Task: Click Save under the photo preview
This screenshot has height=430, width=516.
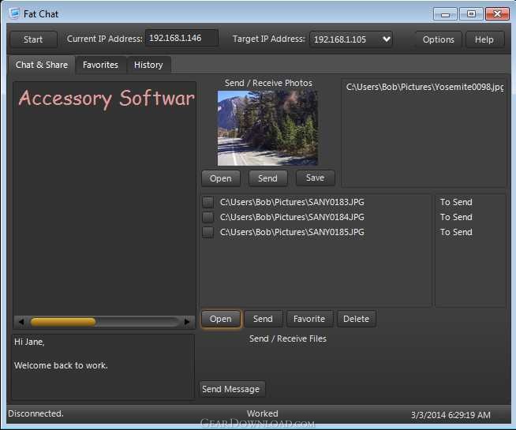Action: pos(315,178)
